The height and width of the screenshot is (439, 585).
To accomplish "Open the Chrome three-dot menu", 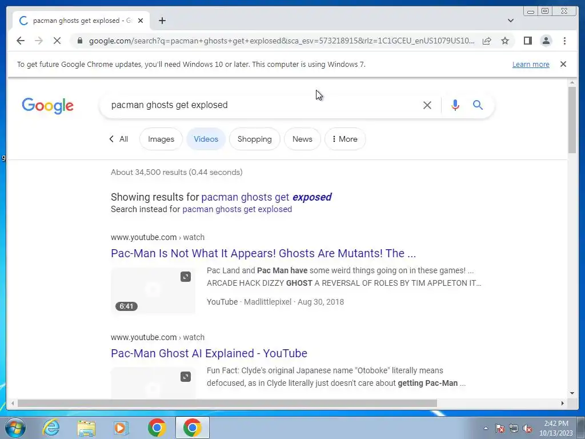I will point(564,41).
